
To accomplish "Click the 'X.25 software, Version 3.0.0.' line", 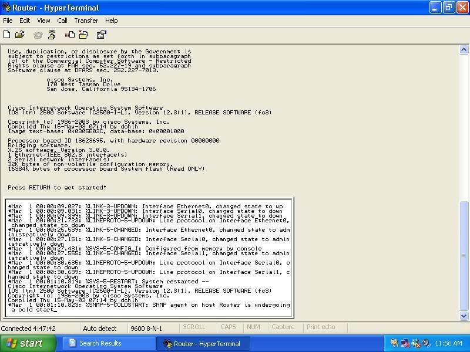I will click(x=59, y=150).
